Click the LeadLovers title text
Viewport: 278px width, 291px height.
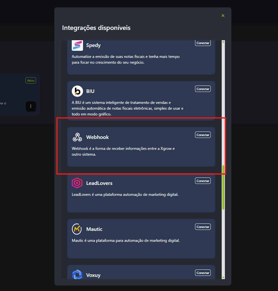[99, 183]
